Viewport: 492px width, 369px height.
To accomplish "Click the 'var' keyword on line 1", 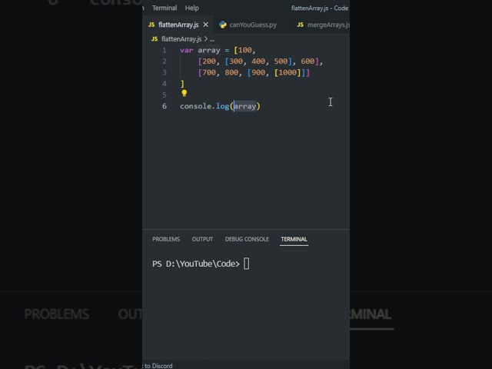I will tap(186, 50).
